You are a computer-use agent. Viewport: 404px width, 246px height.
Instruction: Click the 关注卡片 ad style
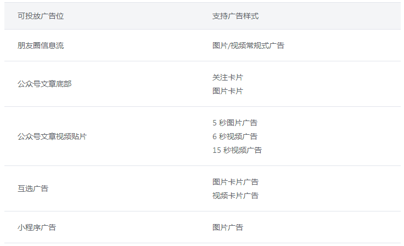(228, 77)
